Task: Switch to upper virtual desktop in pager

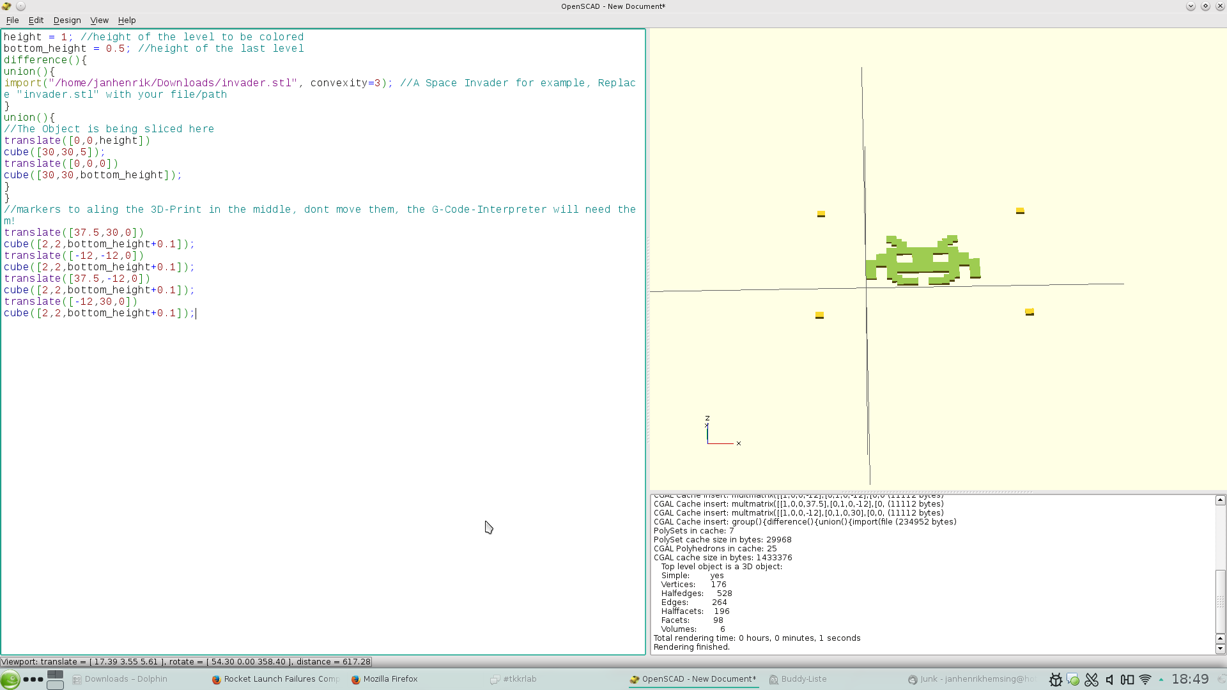Action: point(56,674)
